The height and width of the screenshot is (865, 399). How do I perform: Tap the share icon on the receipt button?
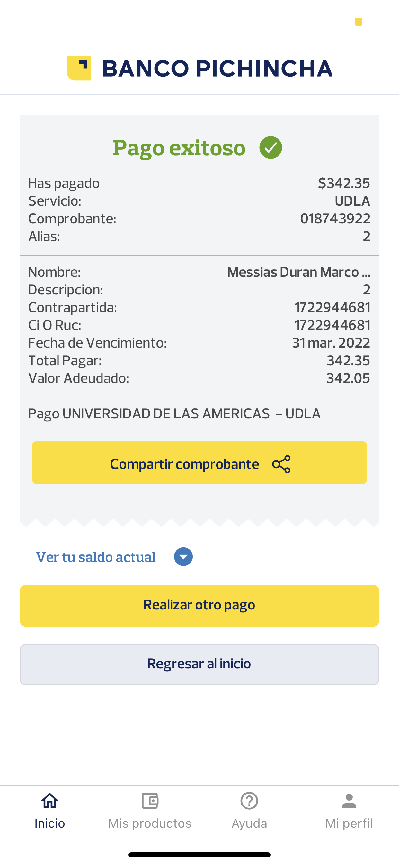tap(281, 464)
